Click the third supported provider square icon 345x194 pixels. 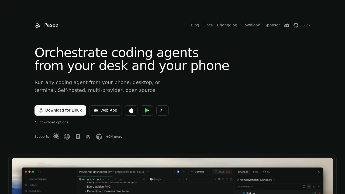78,137
